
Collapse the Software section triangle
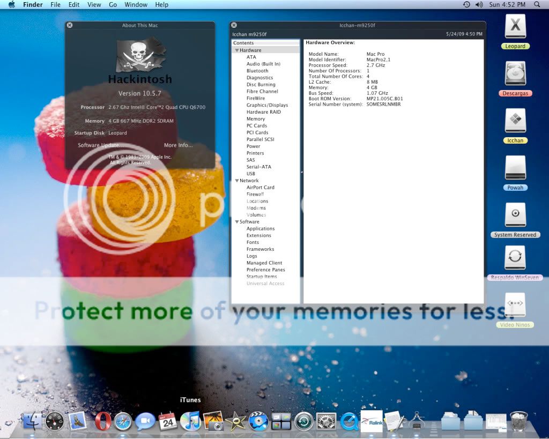236,222
